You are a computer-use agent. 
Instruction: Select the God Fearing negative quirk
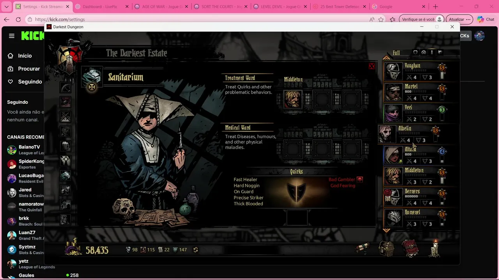(343, 185)
